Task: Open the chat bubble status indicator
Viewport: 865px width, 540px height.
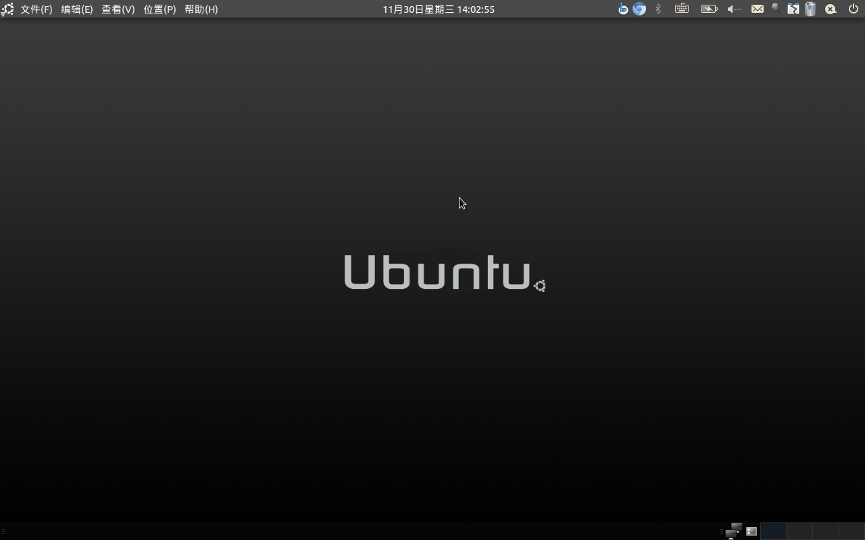Action: [831, 9]
